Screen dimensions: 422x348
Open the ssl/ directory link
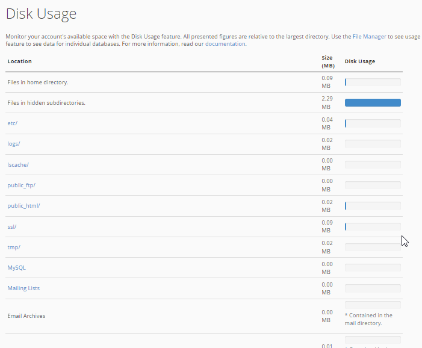coord(12,226)
